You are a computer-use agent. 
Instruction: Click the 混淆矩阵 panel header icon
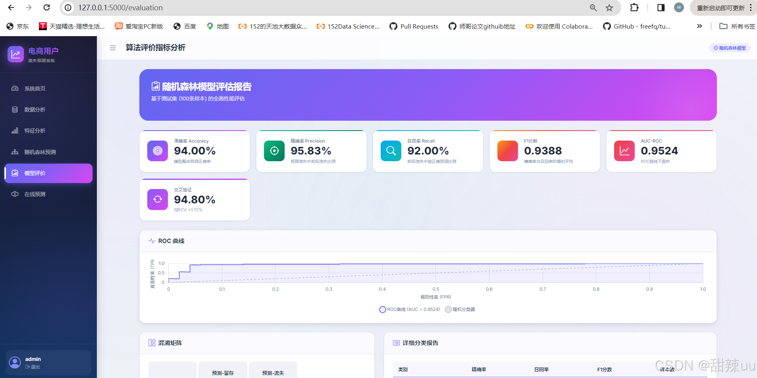coord(152,343)
